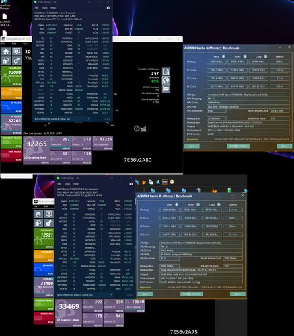The width and height of the screenshot is (294, 336).
Task: Click cloud upload icon in PerformanceTest showing 12551
Action: (38, 223)
